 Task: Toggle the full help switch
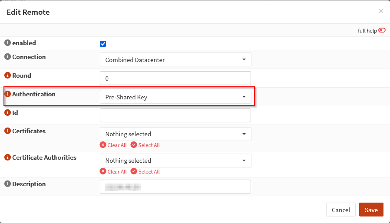[x=382, y=30]
